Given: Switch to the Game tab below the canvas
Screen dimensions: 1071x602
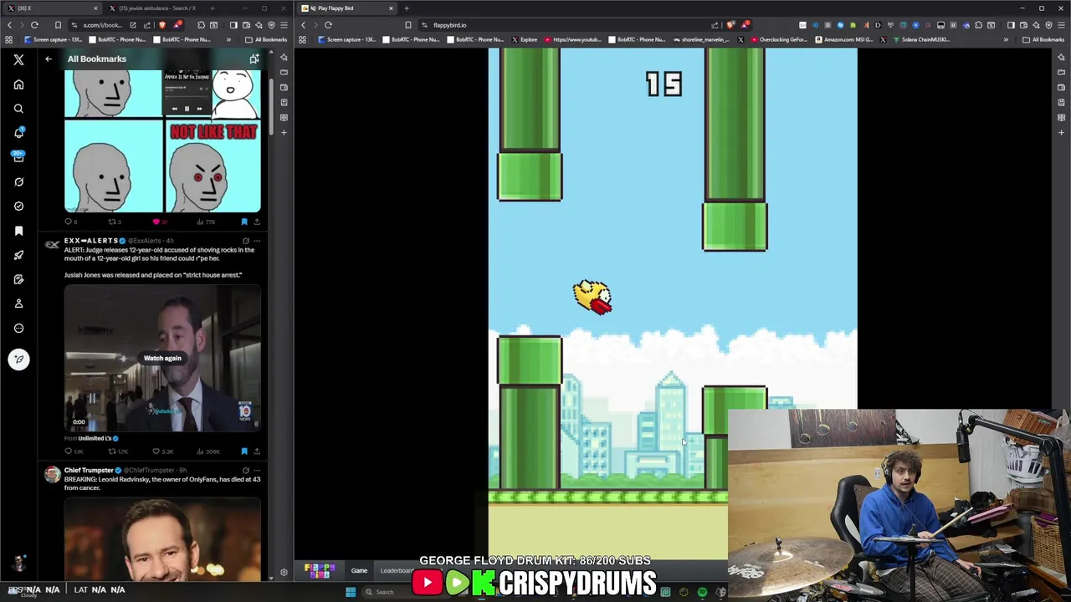Looking at the screenshot, I should click(x=359, y=571).
